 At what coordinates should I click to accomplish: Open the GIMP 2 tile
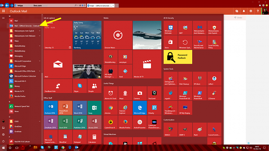(185, 130)
